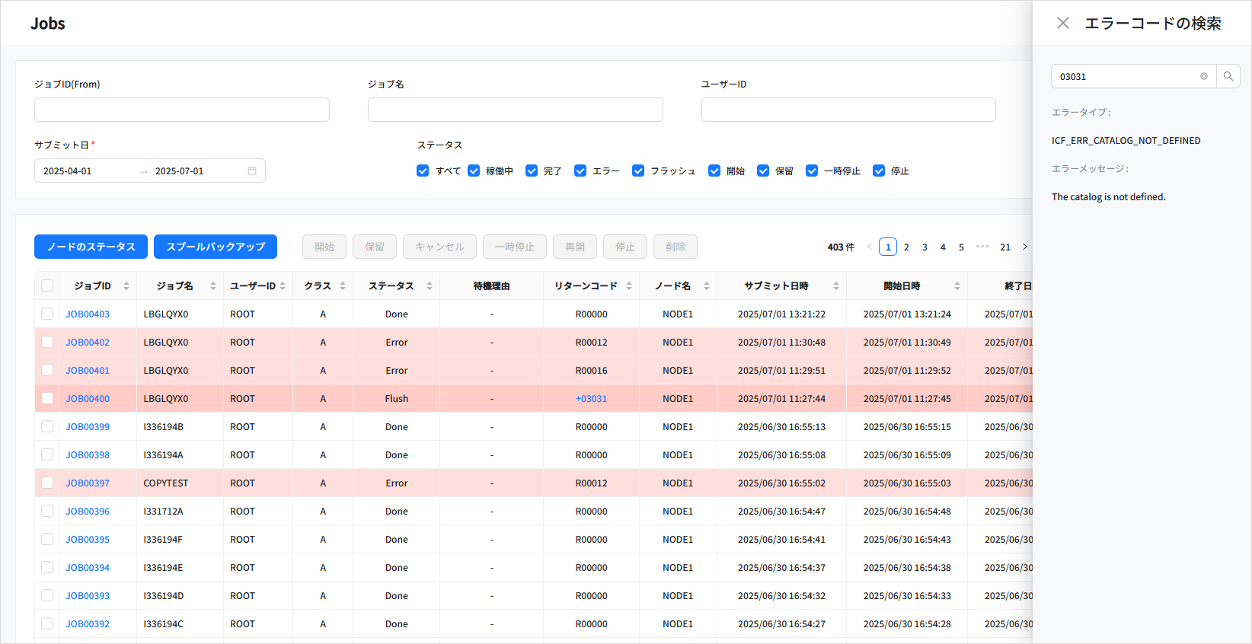This screenshot has height=644, width=1252.
Task: Open the calendar icon in submit date range
Action: [x=252, y=171]
